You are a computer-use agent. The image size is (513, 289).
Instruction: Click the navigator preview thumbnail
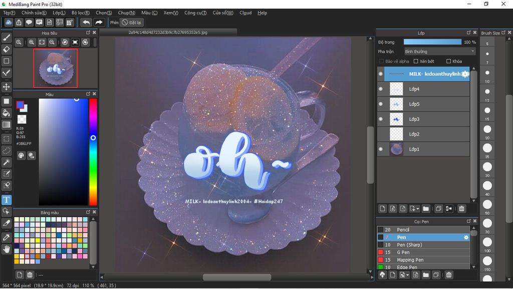pyautogui.click(x=56, y=68)
